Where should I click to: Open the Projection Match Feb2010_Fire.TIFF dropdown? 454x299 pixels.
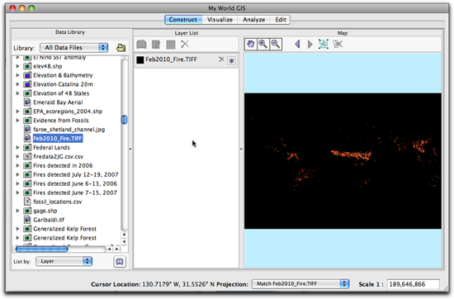(300, 284)
